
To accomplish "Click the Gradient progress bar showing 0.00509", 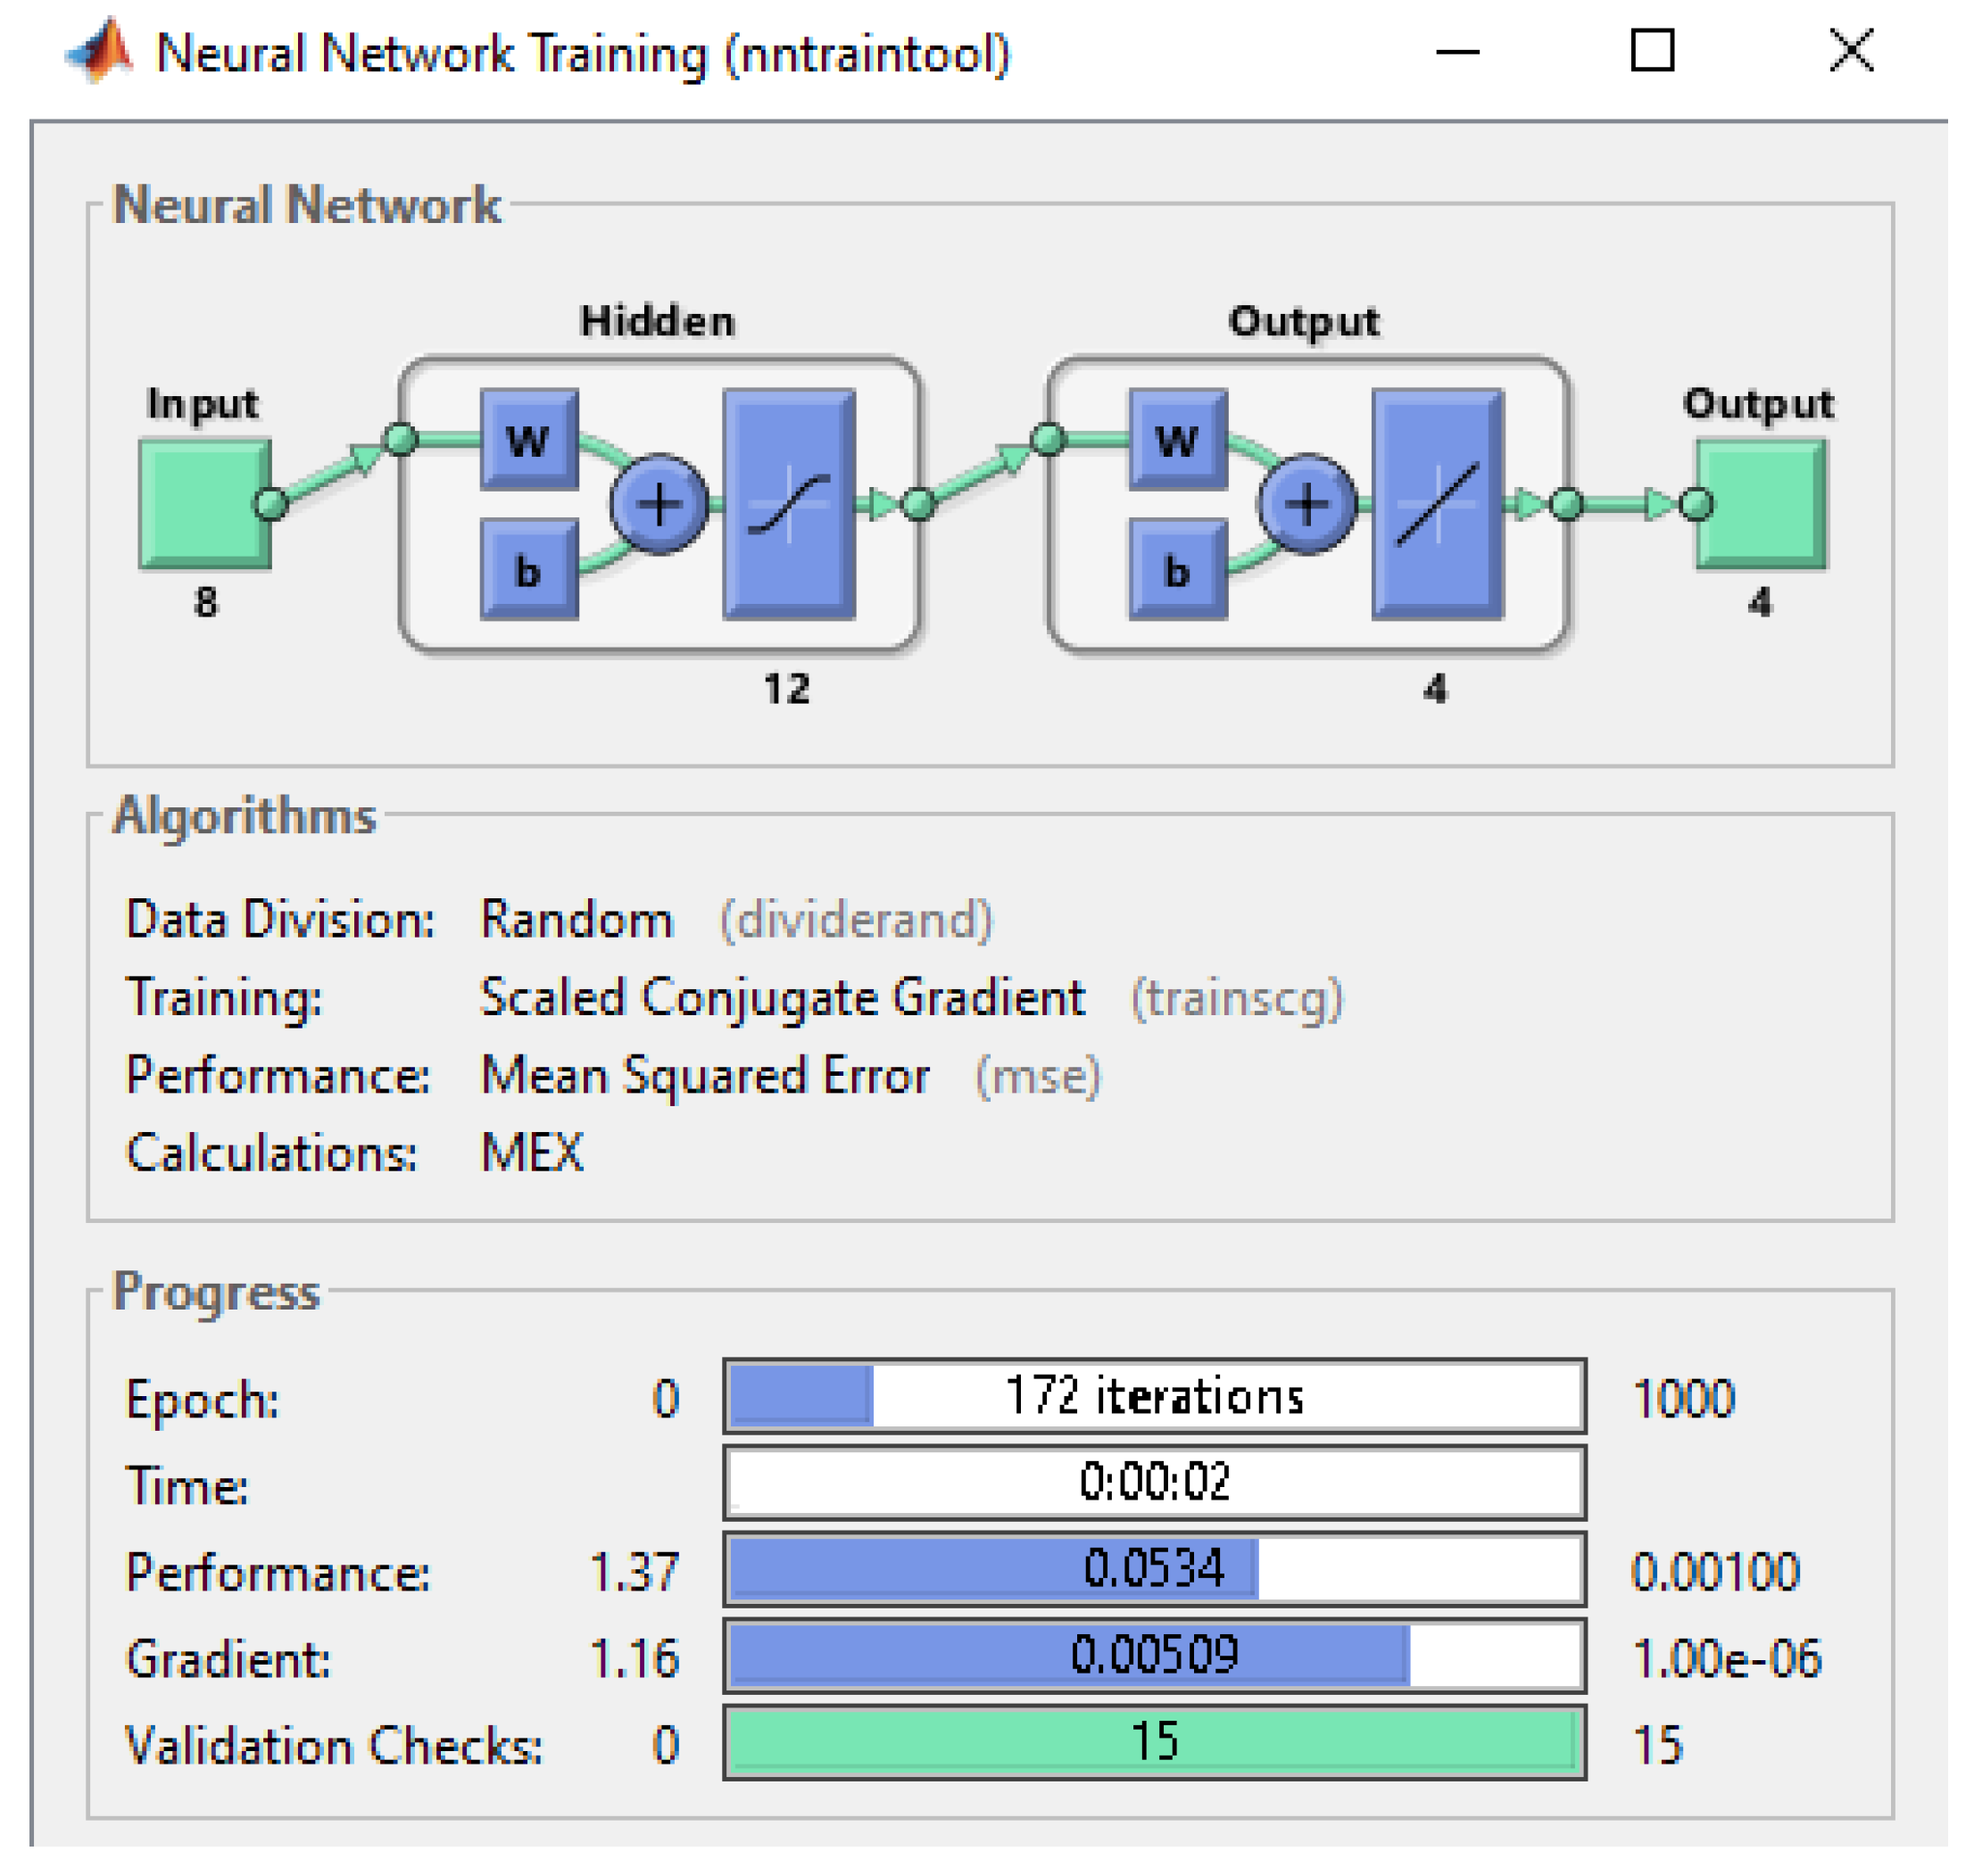I will coord(1154,1654).
